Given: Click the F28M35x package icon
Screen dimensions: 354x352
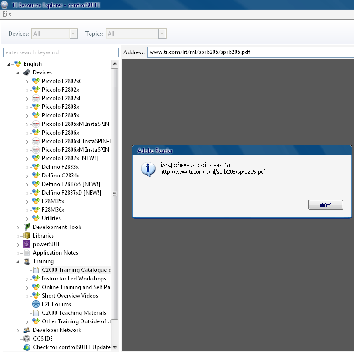Looking at the screenshot, I should pos(36,201).
